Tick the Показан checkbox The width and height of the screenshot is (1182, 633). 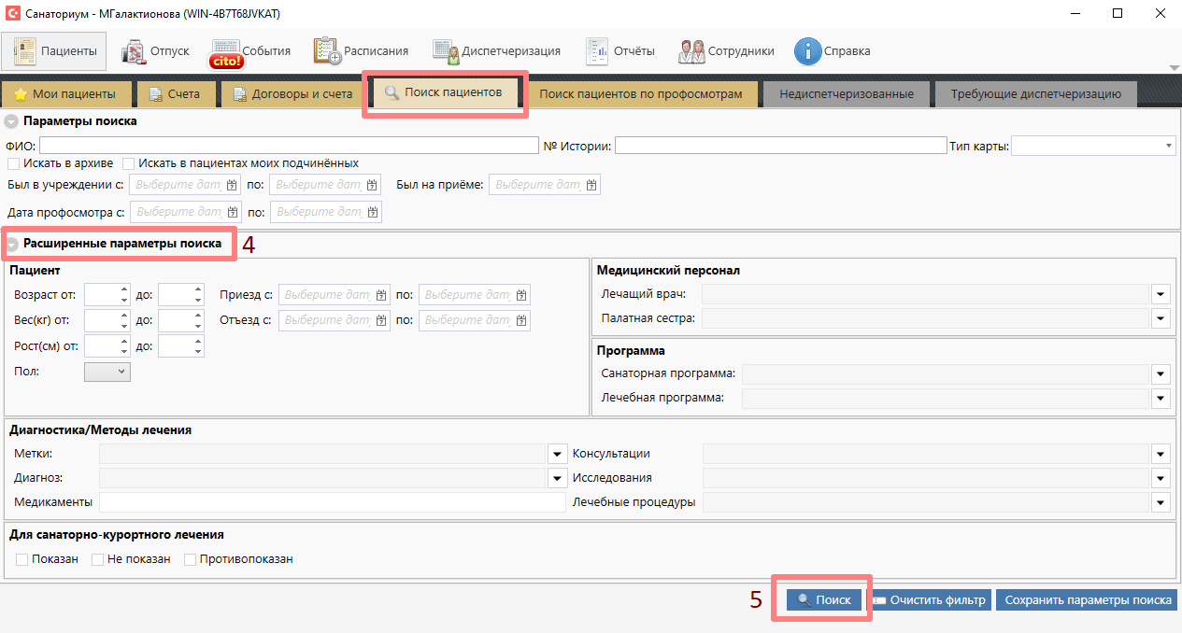pyautogui.click(x=22, y=559)
